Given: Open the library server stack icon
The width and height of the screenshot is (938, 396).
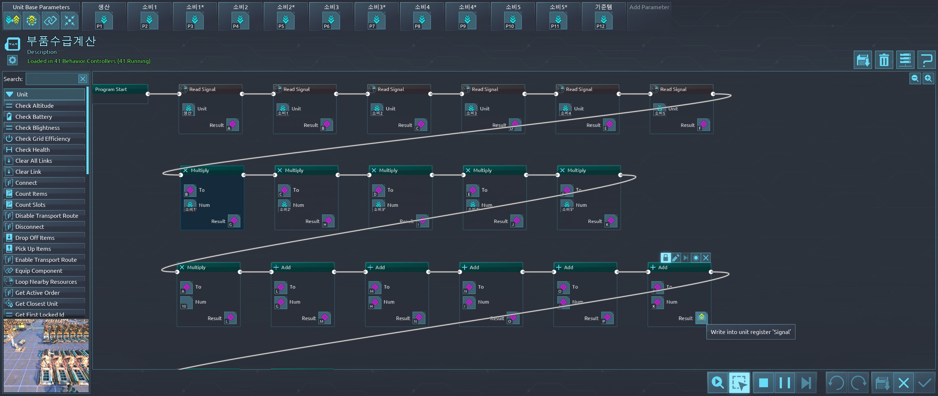Looking at the screenshot, I should point(905,60).
